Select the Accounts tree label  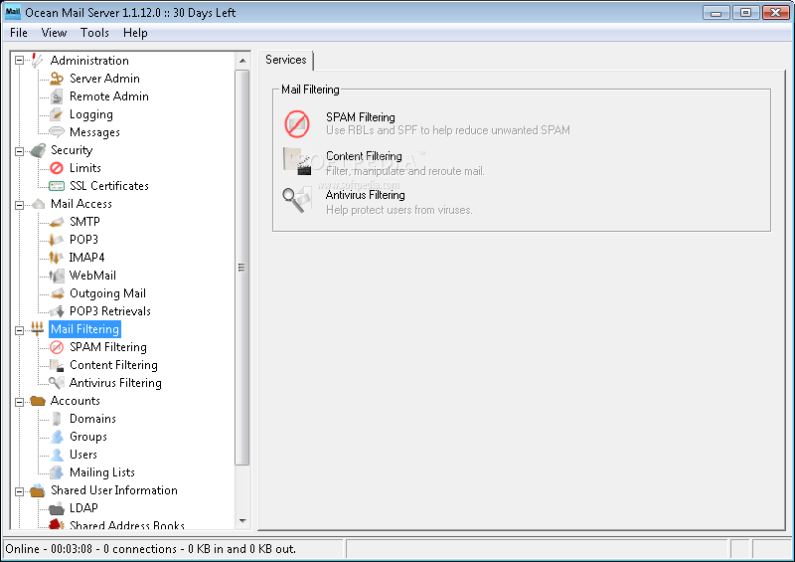click(x=76, y=401)
